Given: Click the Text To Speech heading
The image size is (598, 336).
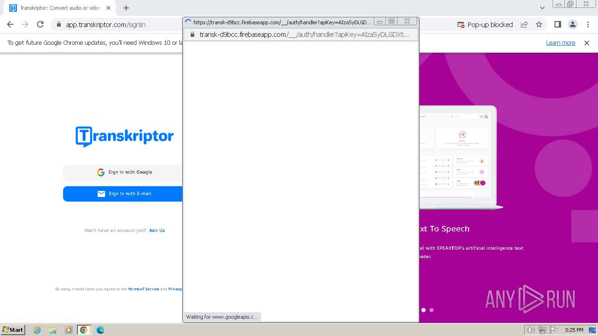Looking at the screenshot, I should point(444,229).
